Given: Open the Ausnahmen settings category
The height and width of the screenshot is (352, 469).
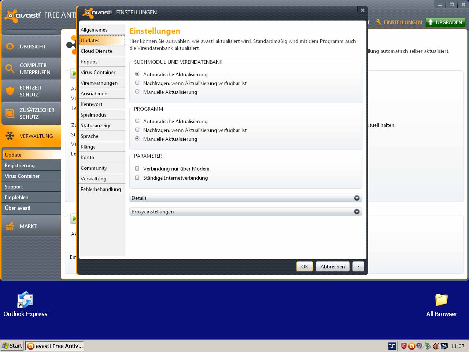Looking at the screenshot, I should (x=102, y=93).
